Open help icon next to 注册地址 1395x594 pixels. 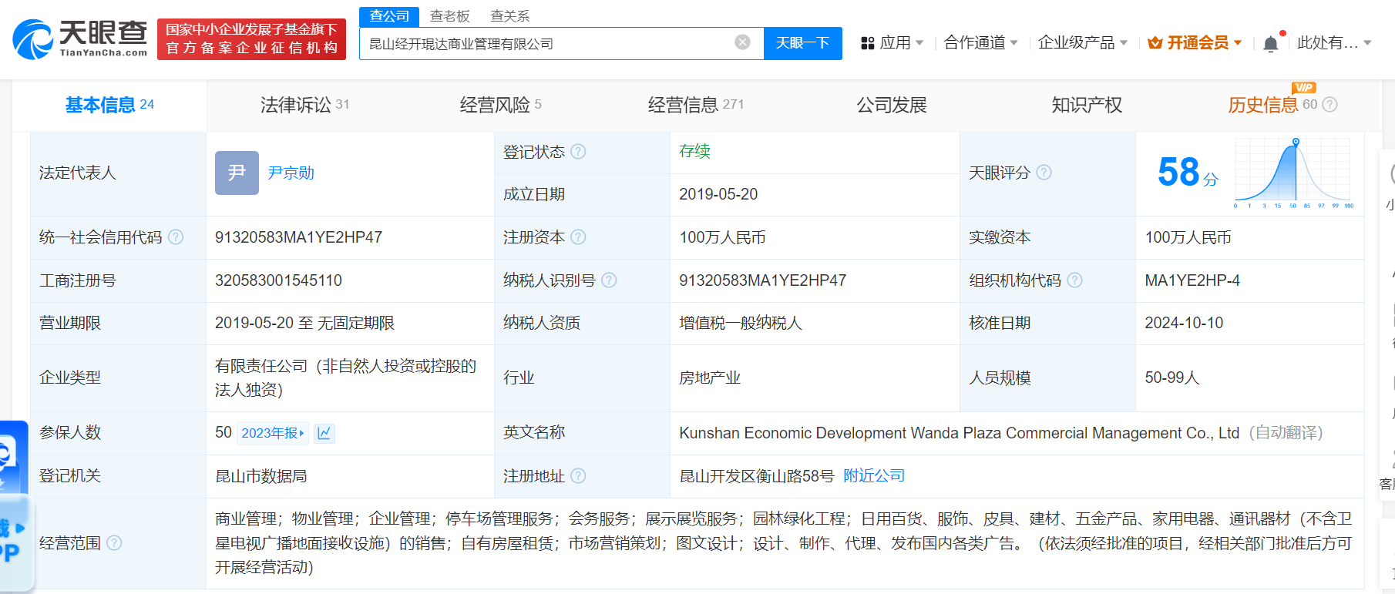[578, 476]
